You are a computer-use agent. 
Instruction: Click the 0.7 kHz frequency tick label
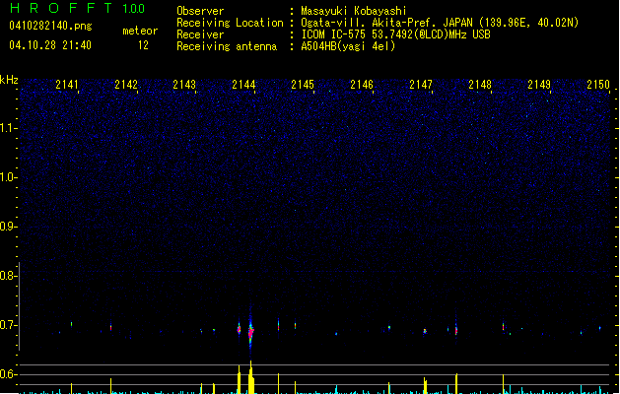tap(8, 325)
